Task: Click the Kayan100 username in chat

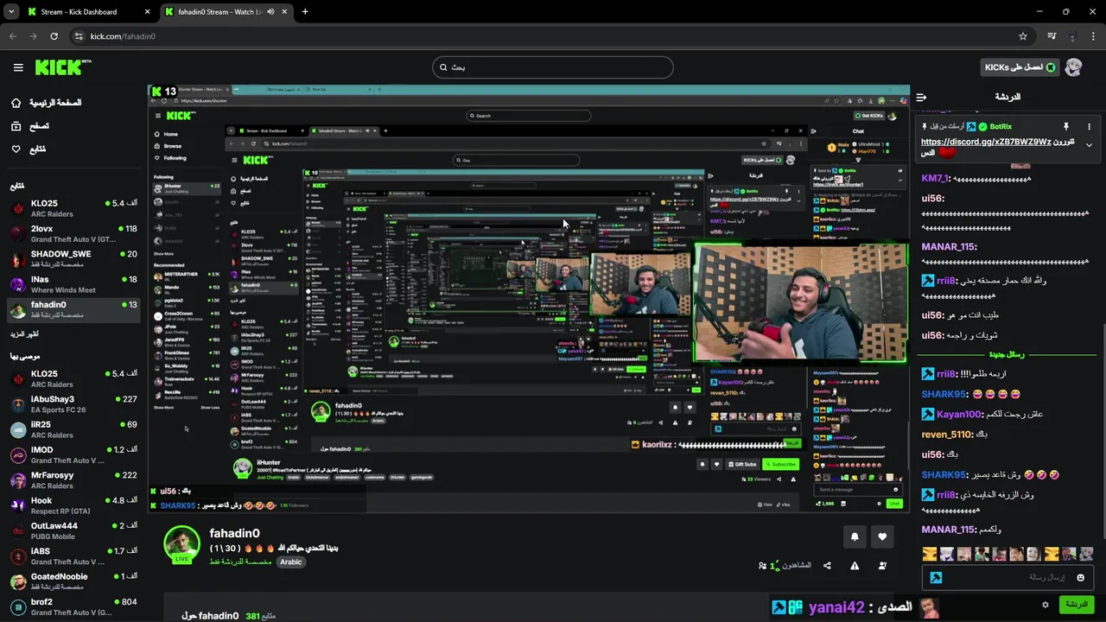Action: pos(960,415)
